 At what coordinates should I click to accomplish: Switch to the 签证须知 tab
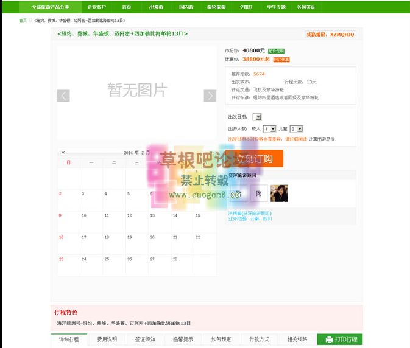(x=145, y=339)
